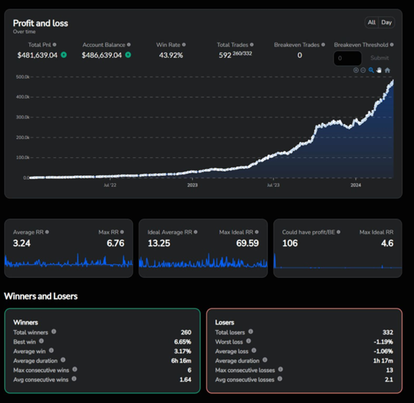Select the magnifier selection zoom tool
This screenshot has height=403, width=414.
[x=371, y=71]
